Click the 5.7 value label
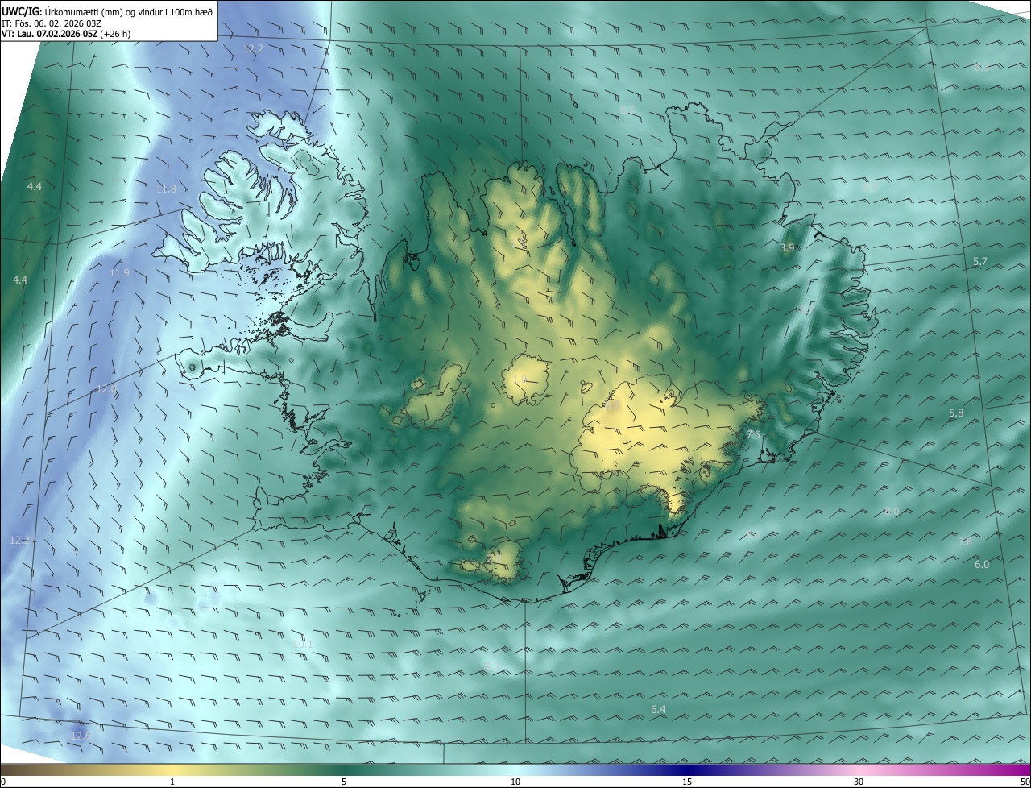The width and height of the screenshot is (1031, 788). pos(980,262)
